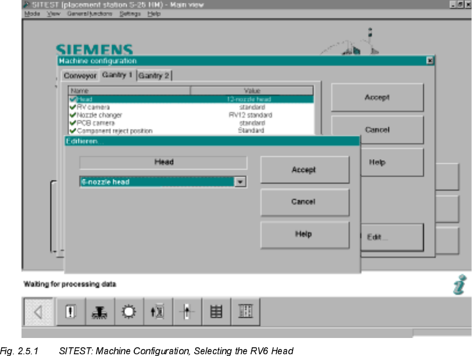Select the PCB camera row
The image size is (472, 356).
[x=191, y=123]
